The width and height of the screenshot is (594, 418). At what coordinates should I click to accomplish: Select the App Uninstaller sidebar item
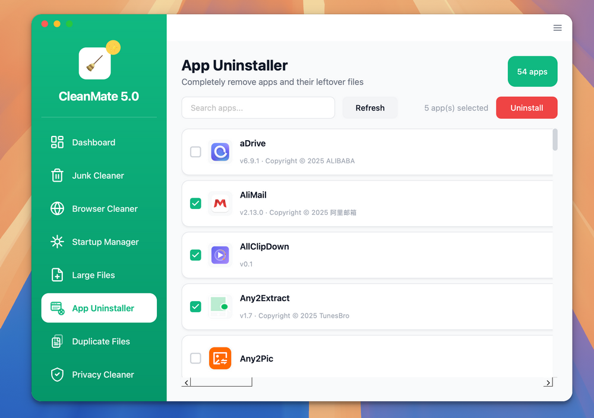99,308
